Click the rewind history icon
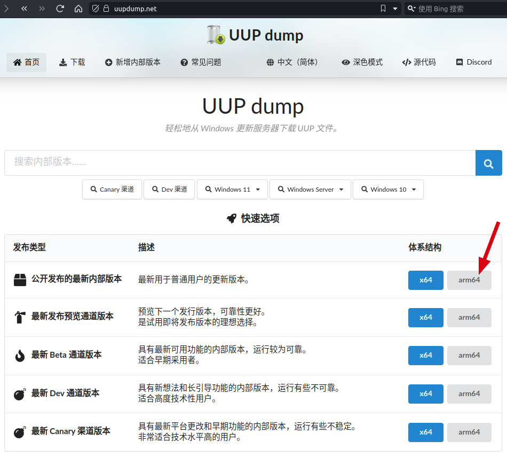 [x=24, y=9]
